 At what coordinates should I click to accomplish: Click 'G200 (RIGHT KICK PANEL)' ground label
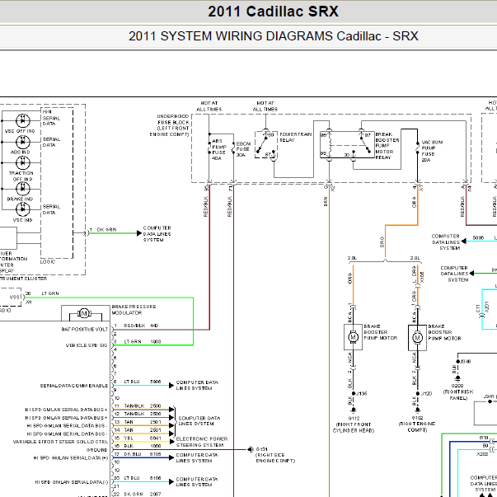click(458, 392)
